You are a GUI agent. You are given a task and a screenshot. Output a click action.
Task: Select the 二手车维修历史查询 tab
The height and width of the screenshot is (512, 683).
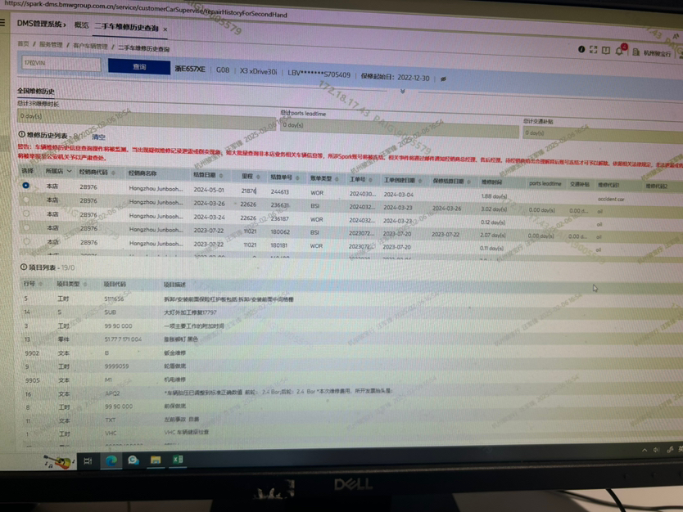126,28
